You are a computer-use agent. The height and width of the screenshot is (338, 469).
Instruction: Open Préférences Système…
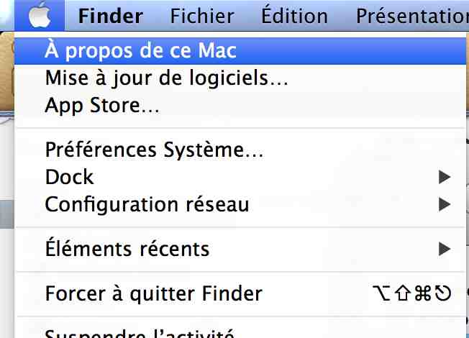[154, 150]
